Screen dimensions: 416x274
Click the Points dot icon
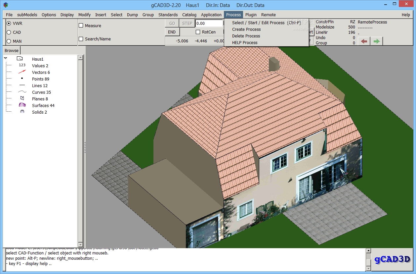point(22,79)
